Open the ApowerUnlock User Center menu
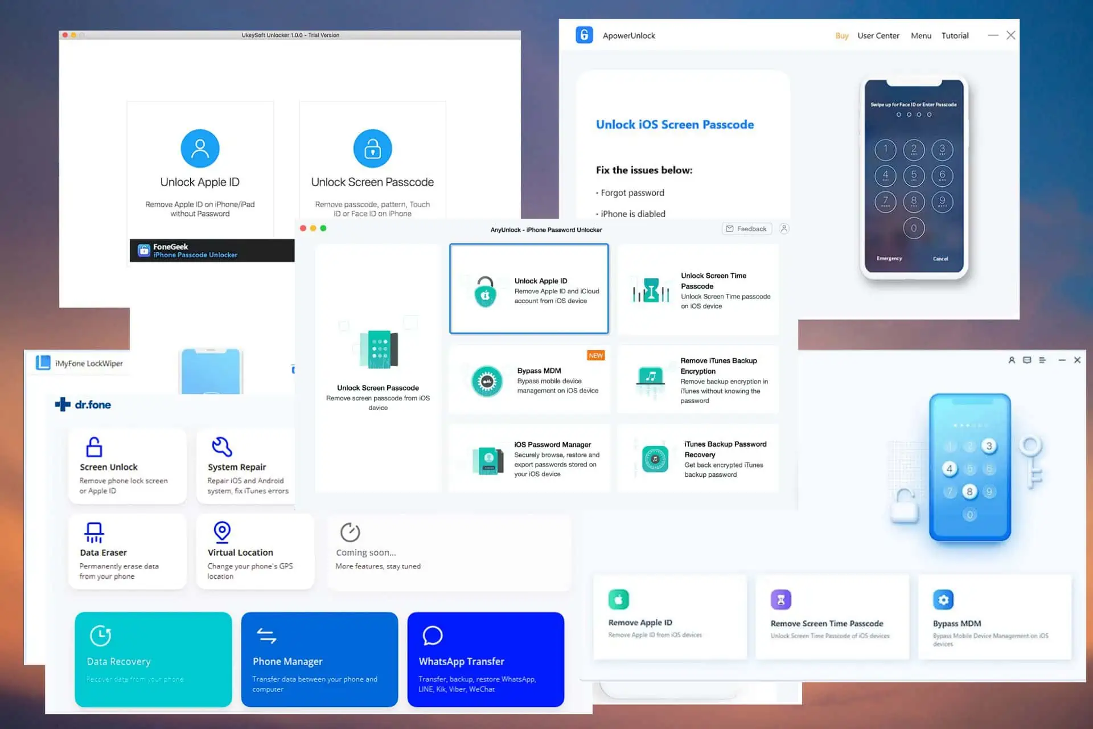The height and width of the screenshot is (729, 1093). [878, 36]
